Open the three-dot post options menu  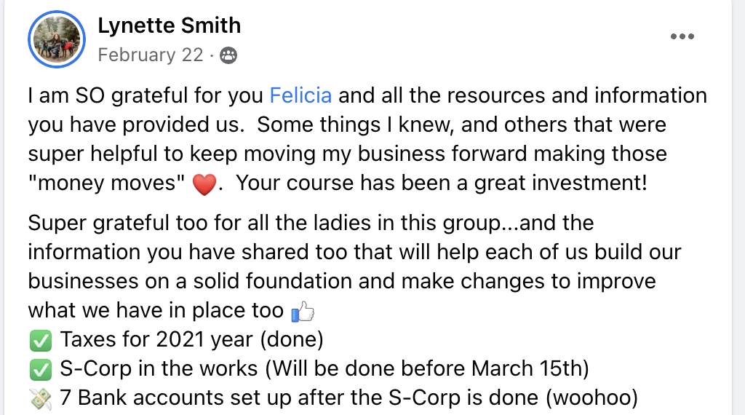click(682, 37)
